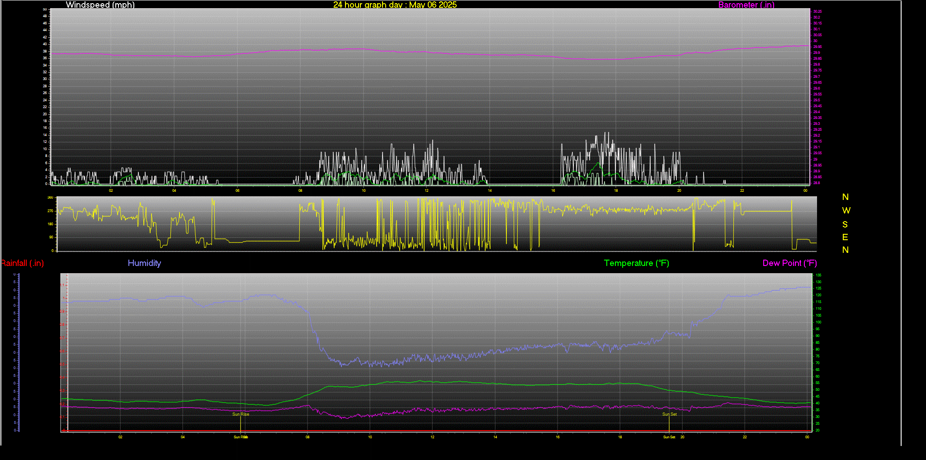Click the 'Sun Rise' marker inside the temperature graph
The image size is (926, 460).
point(241,414)
